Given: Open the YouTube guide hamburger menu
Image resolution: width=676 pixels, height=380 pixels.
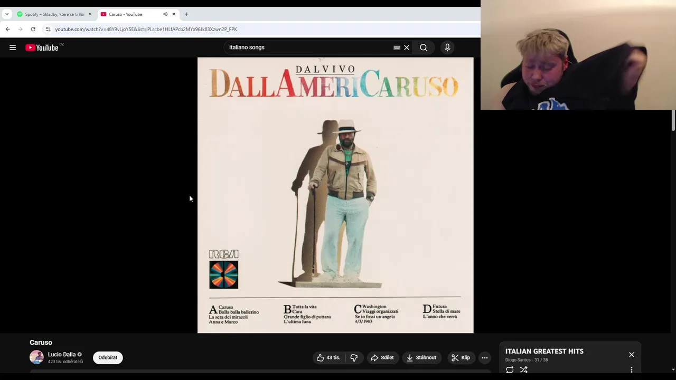Looking at the screenshot, I should (x=13, y=47).
